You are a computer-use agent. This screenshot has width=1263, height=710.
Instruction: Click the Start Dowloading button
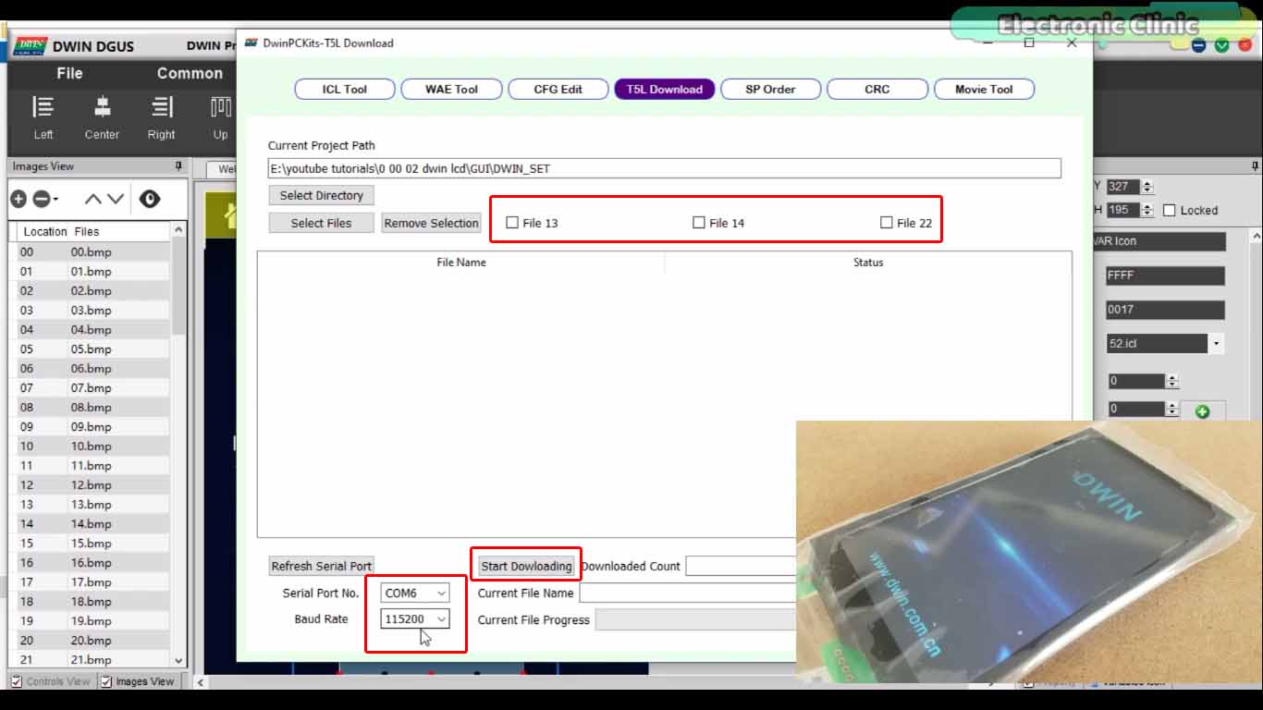coord(526,566)
